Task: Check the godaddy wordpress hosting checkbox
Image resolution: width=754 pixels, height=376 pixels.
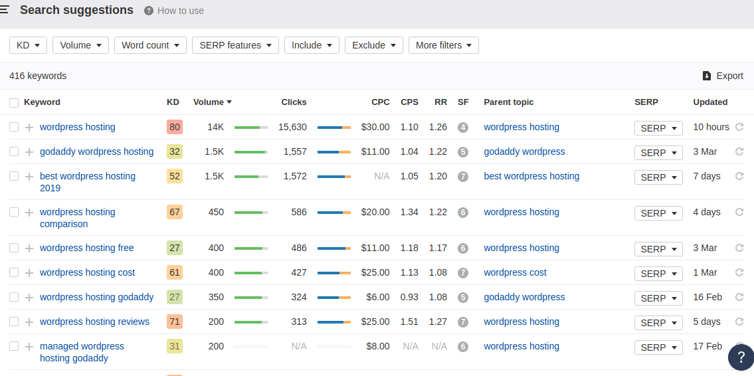Action: [14, 151]
